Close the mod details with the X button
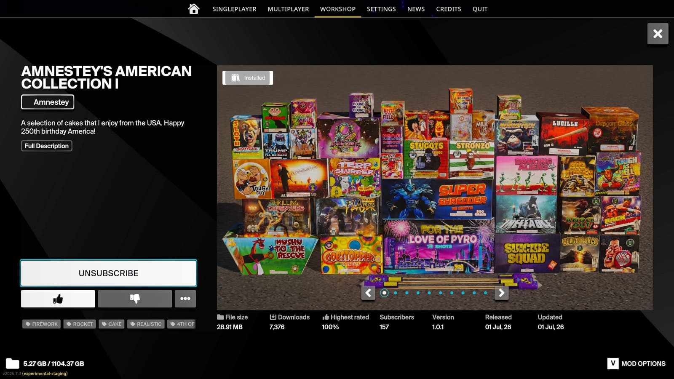674x379 pixels. tap(658, 34)
